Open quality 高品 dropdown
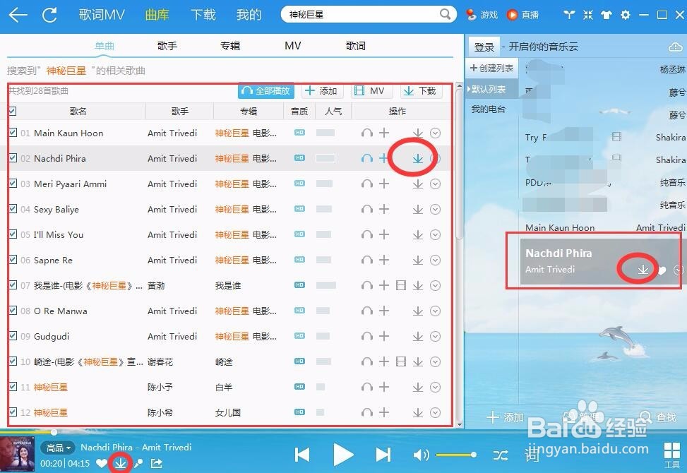Image resolution: width=687 pixels, height=473 pixels. (57, 448)
